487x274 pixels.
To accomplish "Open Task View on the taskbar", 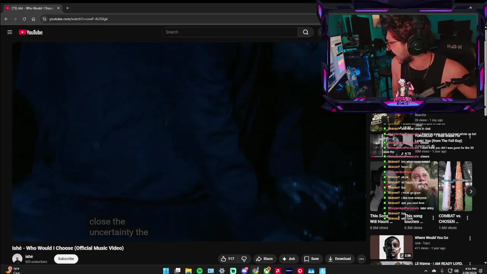I will [x=177, y=271].
